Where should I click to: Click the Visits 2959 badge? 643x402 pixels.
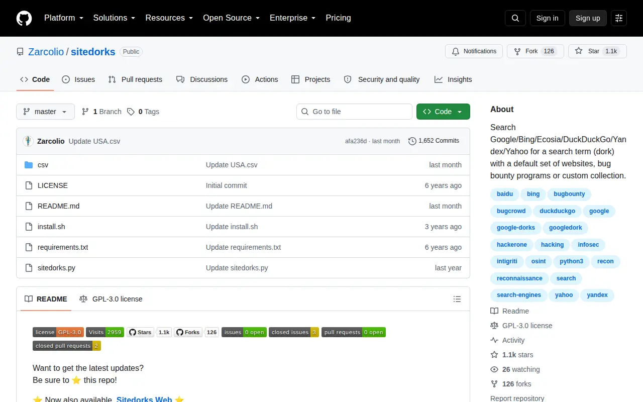pyautogui.click(x=105, y=332)
